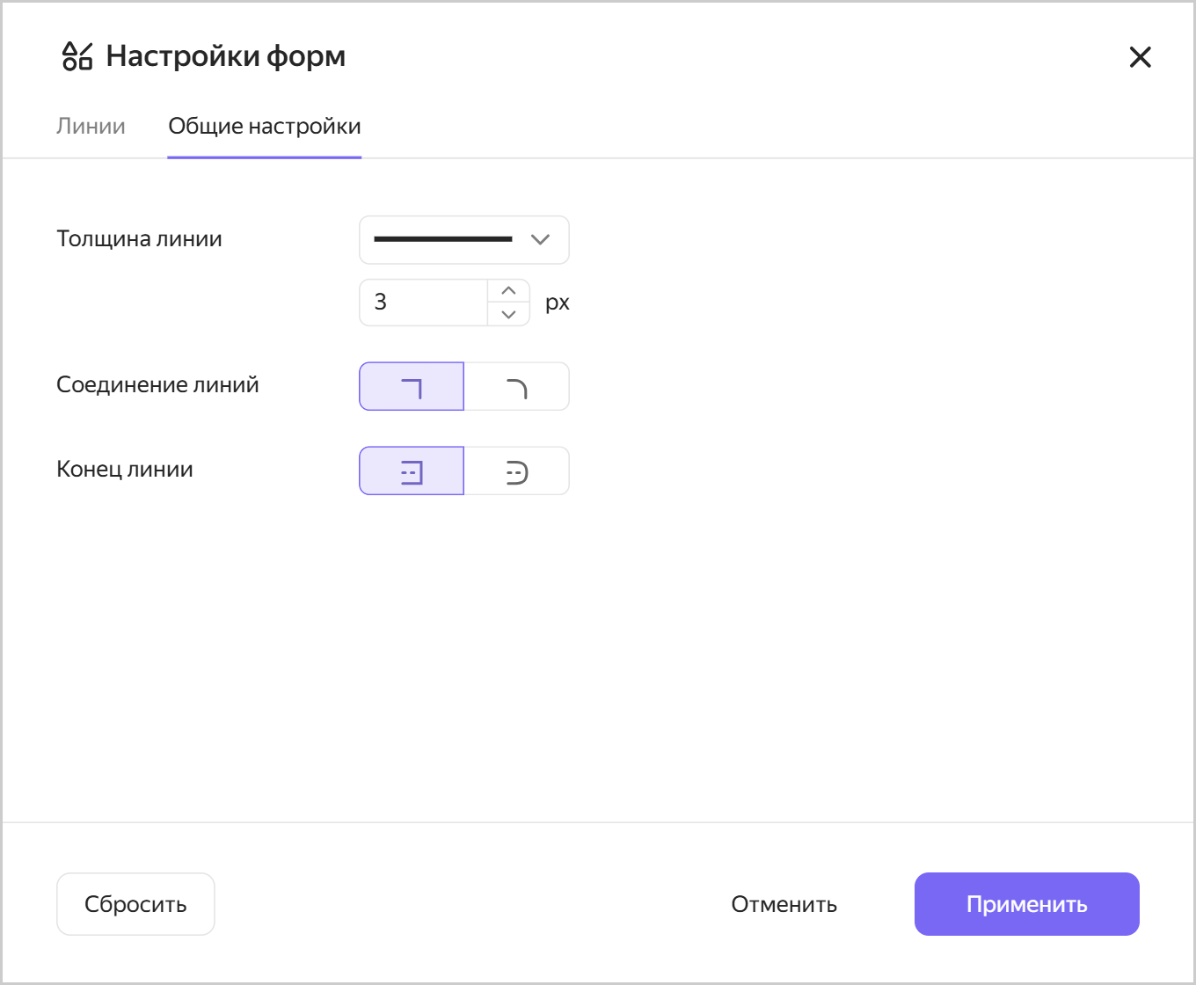Click the shapes icon beside the dialog title
This screenshot has height=985, width=1196.
click(77, 56)
